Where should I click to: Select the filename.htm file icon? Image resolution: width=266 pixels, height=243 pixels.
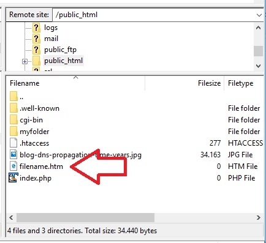tap(13, 166)
